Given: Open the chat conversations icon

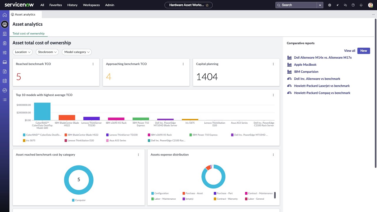Looking at the screenshot, I should click(x=345, y=5).
